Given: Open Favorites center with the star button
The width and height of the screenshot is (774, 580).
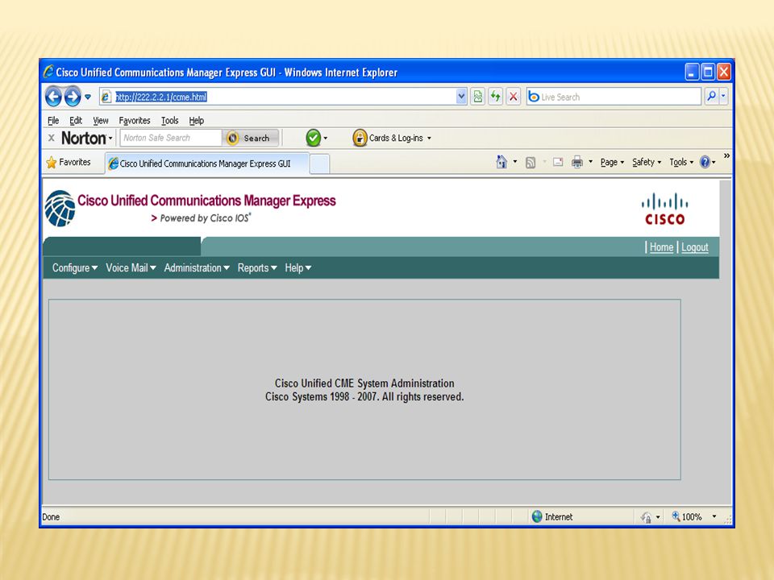Looking at the screenshot, I should (x=69, y=162).
